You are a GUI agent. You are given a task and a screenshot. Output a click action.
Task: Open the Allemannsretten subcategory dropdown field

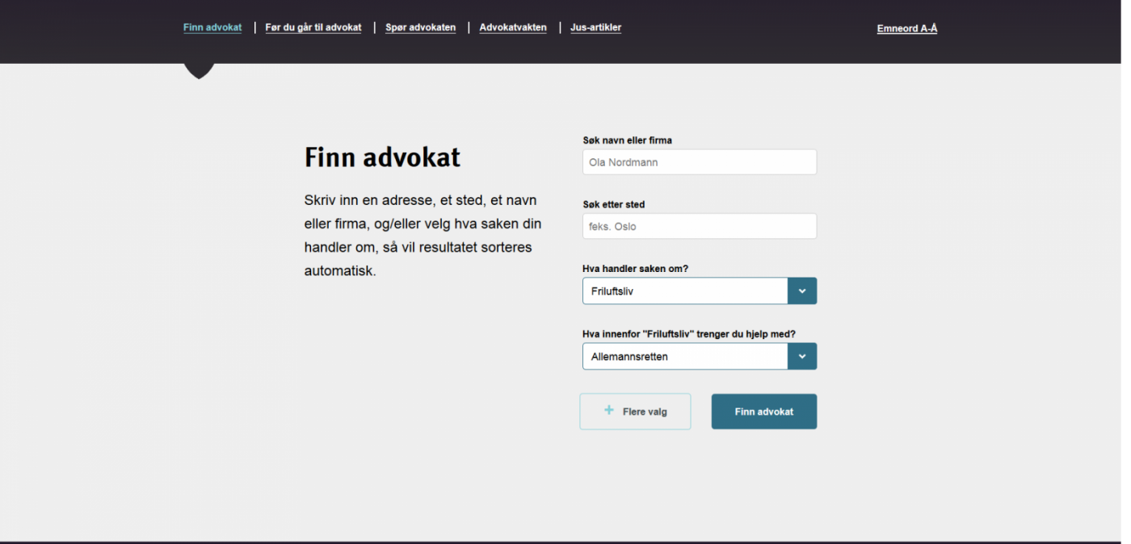tap(685, 357)
